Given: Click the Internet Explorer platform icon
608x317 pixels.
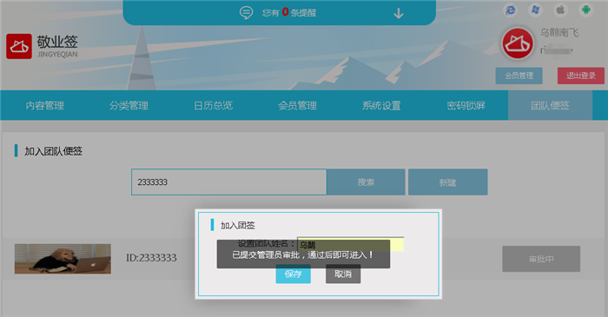Looking at the screenshot, I should [x=511, y=10].
